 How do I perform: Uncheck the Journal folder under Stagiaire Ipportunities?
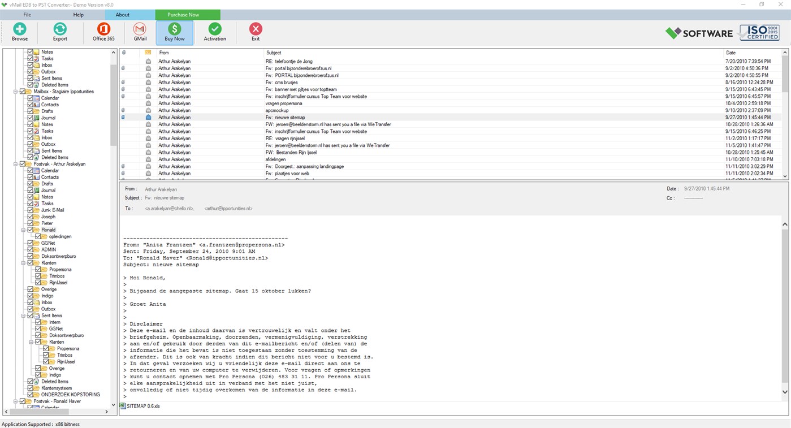click(31, 118)
